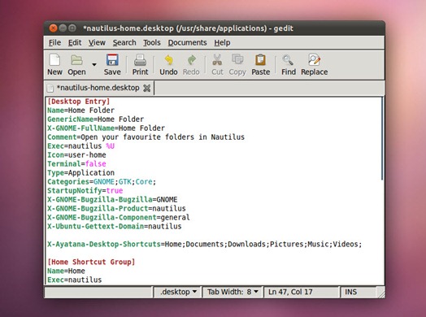Close the nautilus-home.desktop tab
This screenshot has height=317, width=426.
pyautogui.click(x=146, y=88)
